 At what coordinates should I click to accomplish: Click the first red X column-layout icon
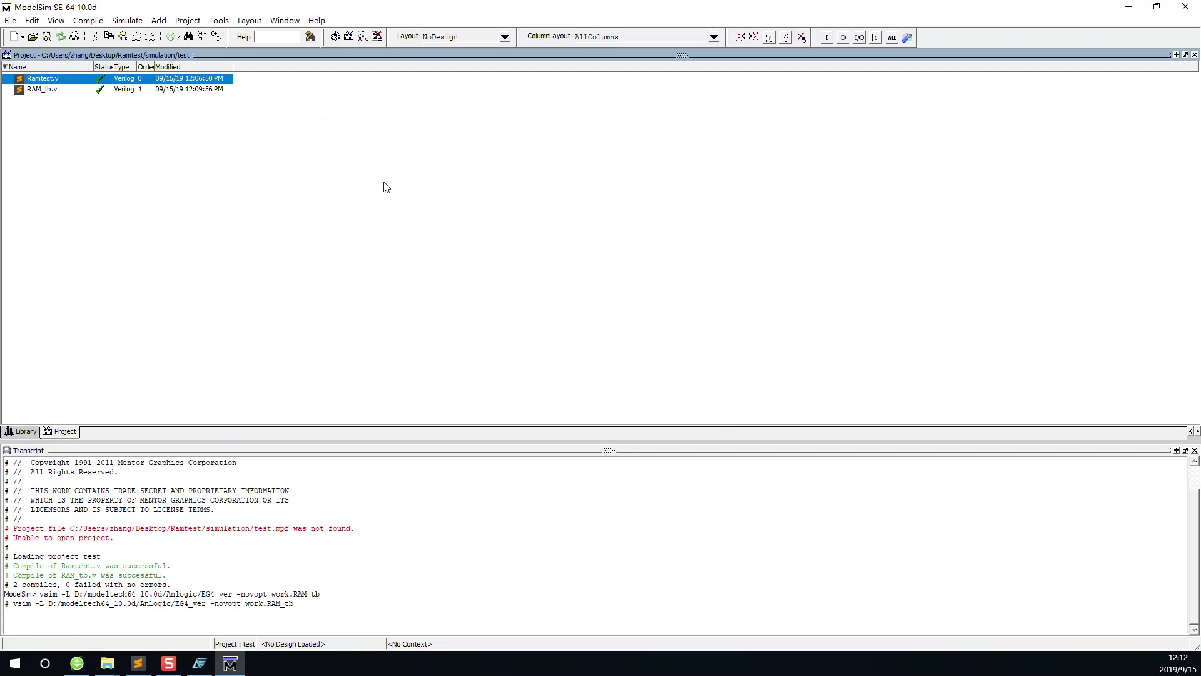[x=740, y=37]
